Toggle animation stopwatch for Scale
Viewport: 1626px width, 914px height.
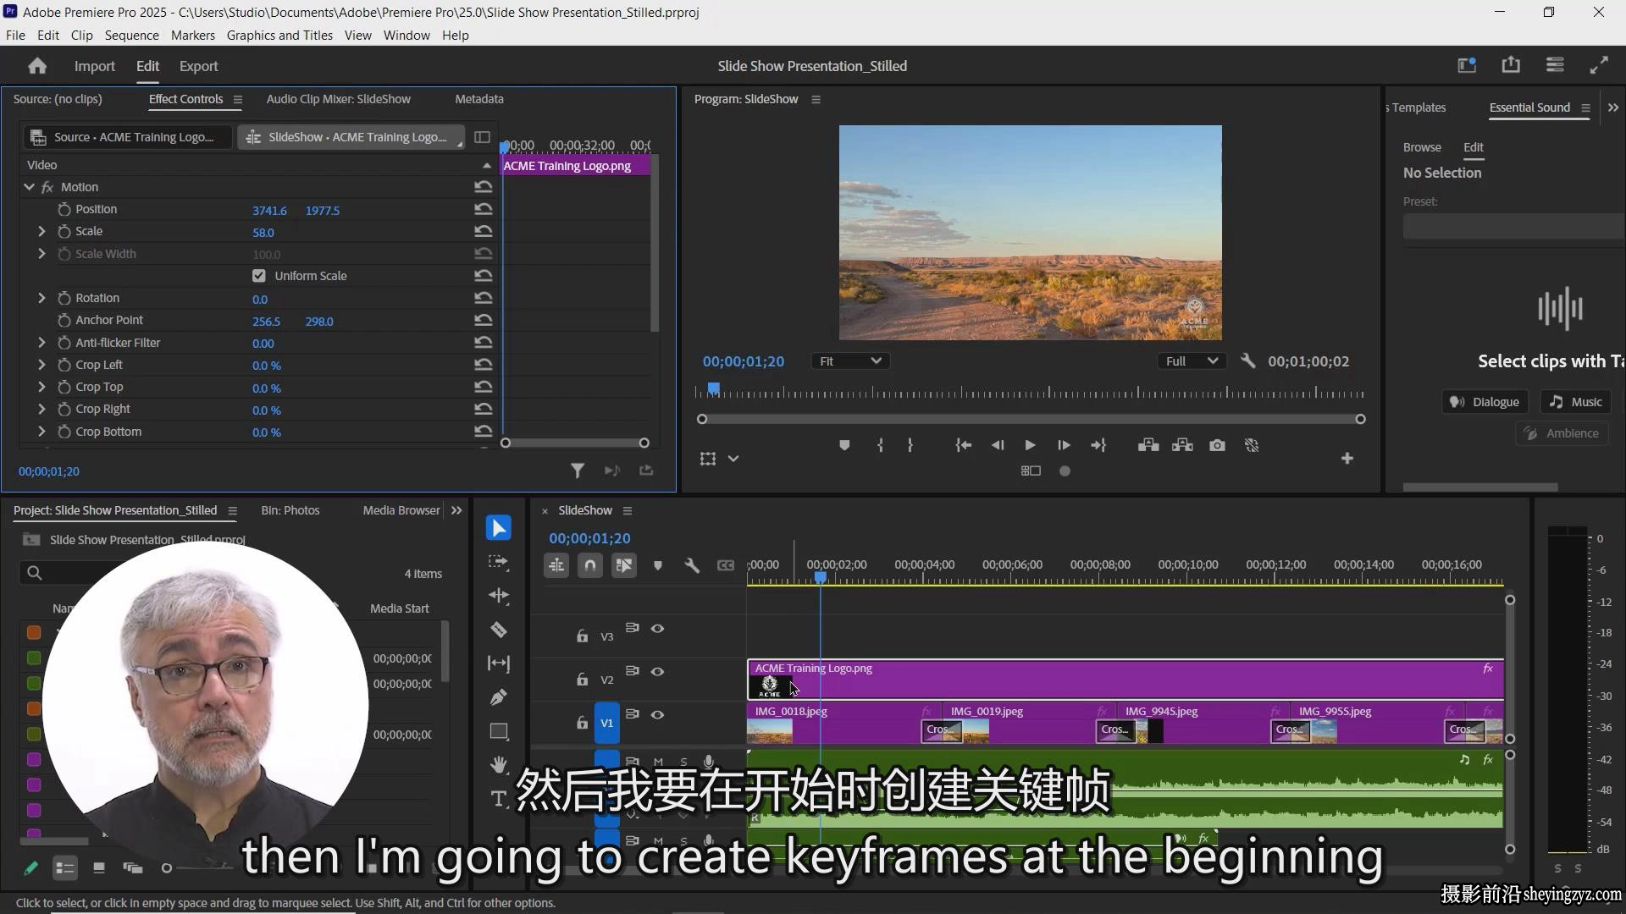pos(64,231)
